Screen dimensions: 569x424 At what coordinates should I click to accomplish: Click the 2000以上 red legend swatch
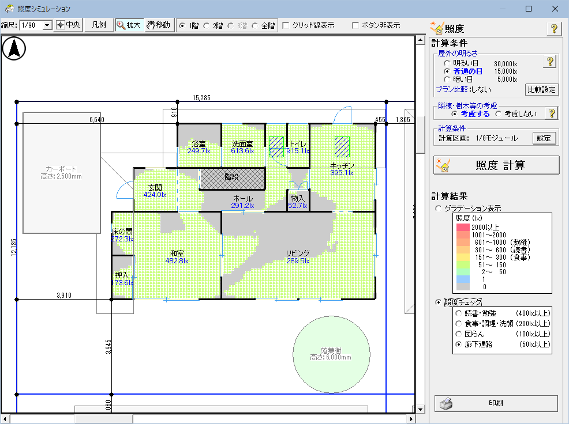[463, 227]
